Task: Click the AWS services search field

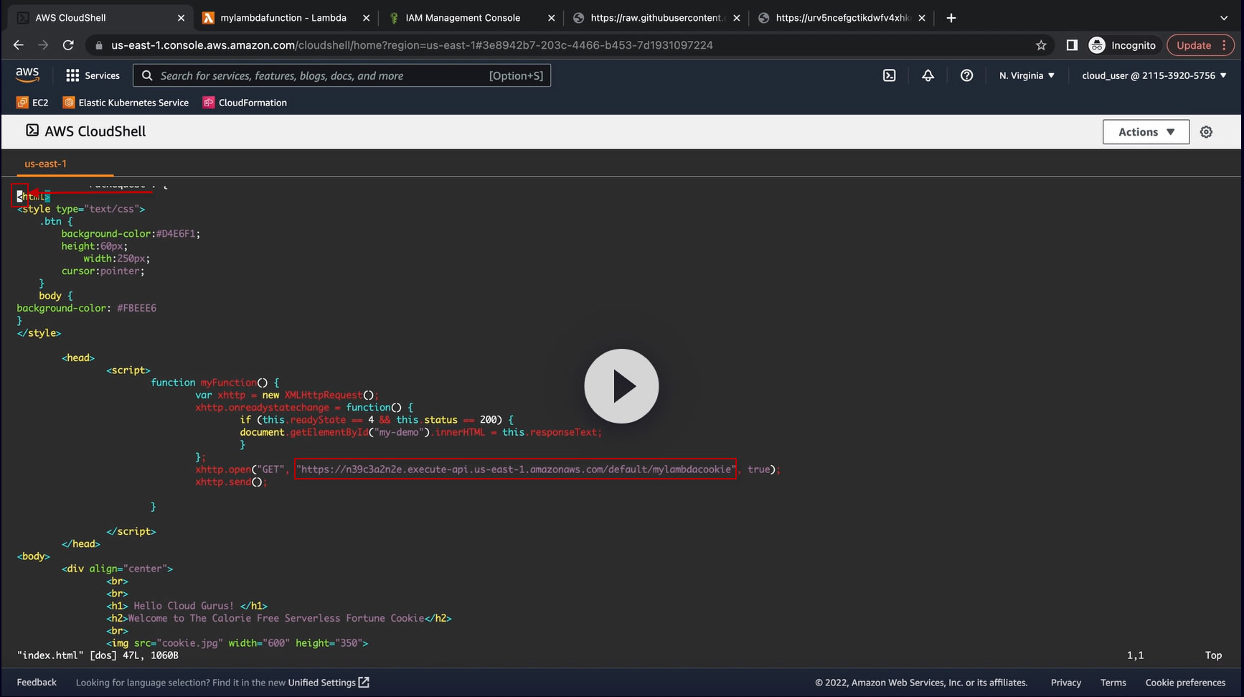Action: click(x=342, y=75)
